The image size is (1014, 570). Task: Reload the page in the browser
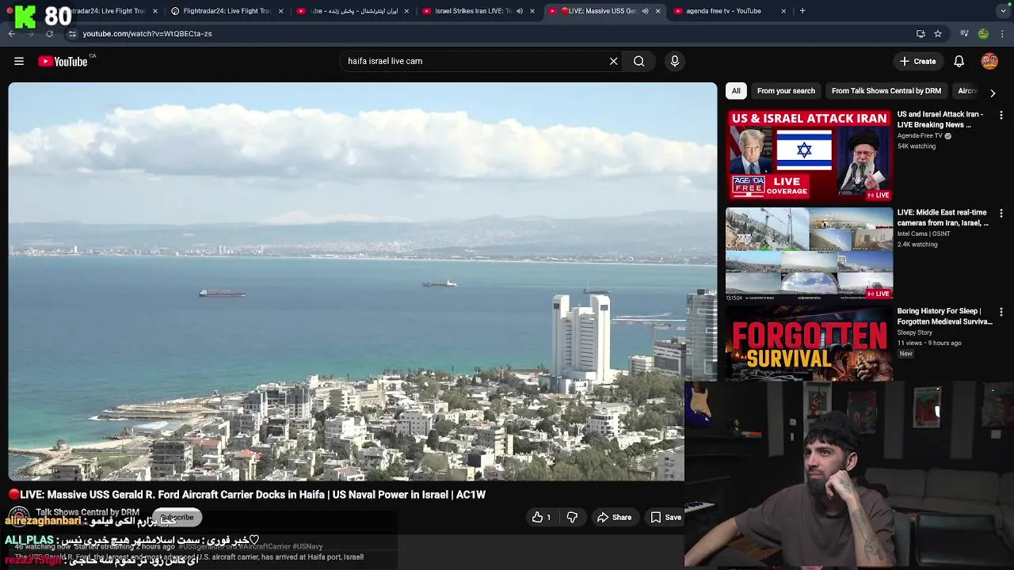pyautogui.click(x=49, y=33)
